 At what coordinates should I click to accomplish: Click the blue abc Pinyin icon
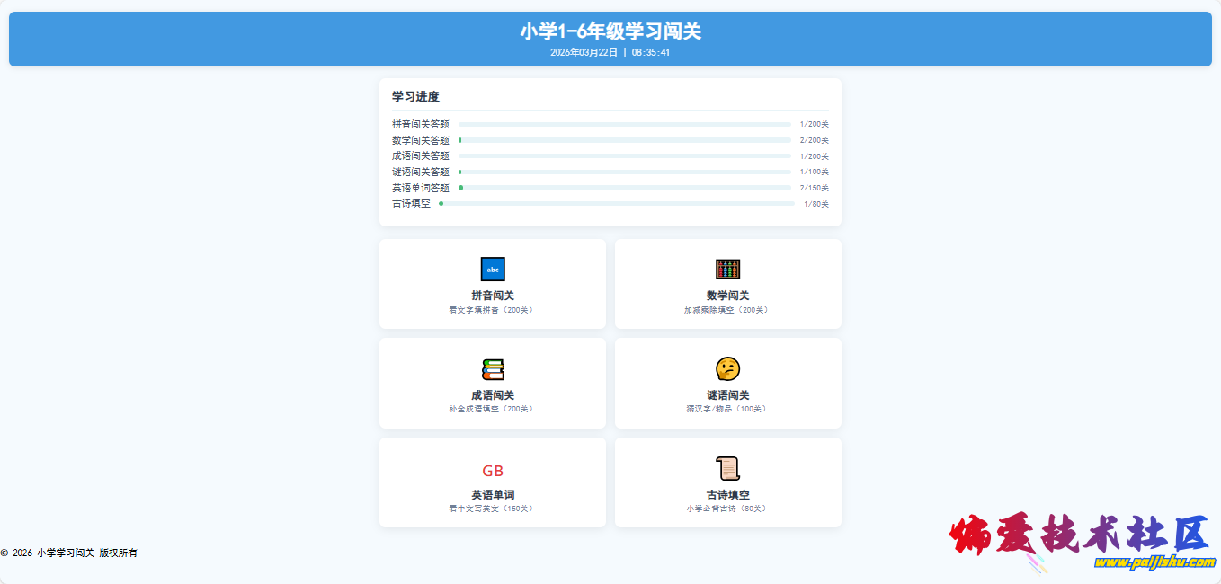point(493,270)
